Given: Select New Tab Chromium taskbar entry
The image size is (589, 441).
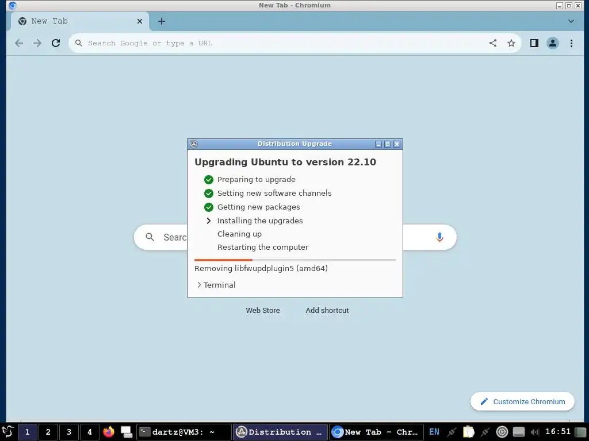Looking at the screenshot, I should click(377, 432).
